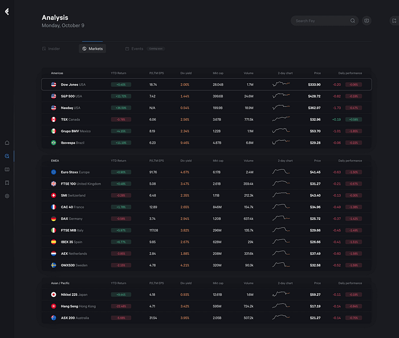This screenshot has height=338, width=399.
Task: Click the UK flag next to FTSE 100
Action: [54, 184]
